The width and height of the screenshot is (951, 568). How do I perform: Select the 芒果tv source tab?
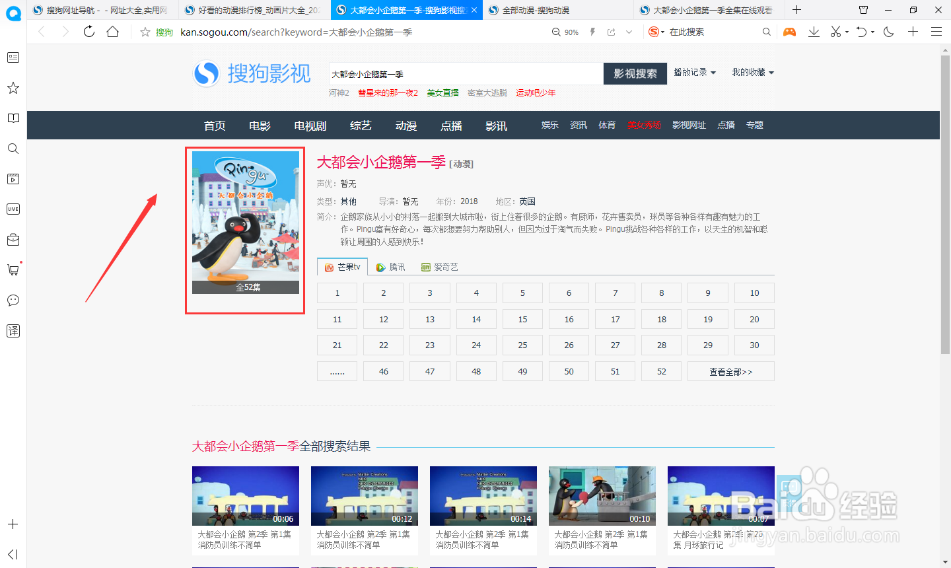pyautogui.click(x=343, y=267)
